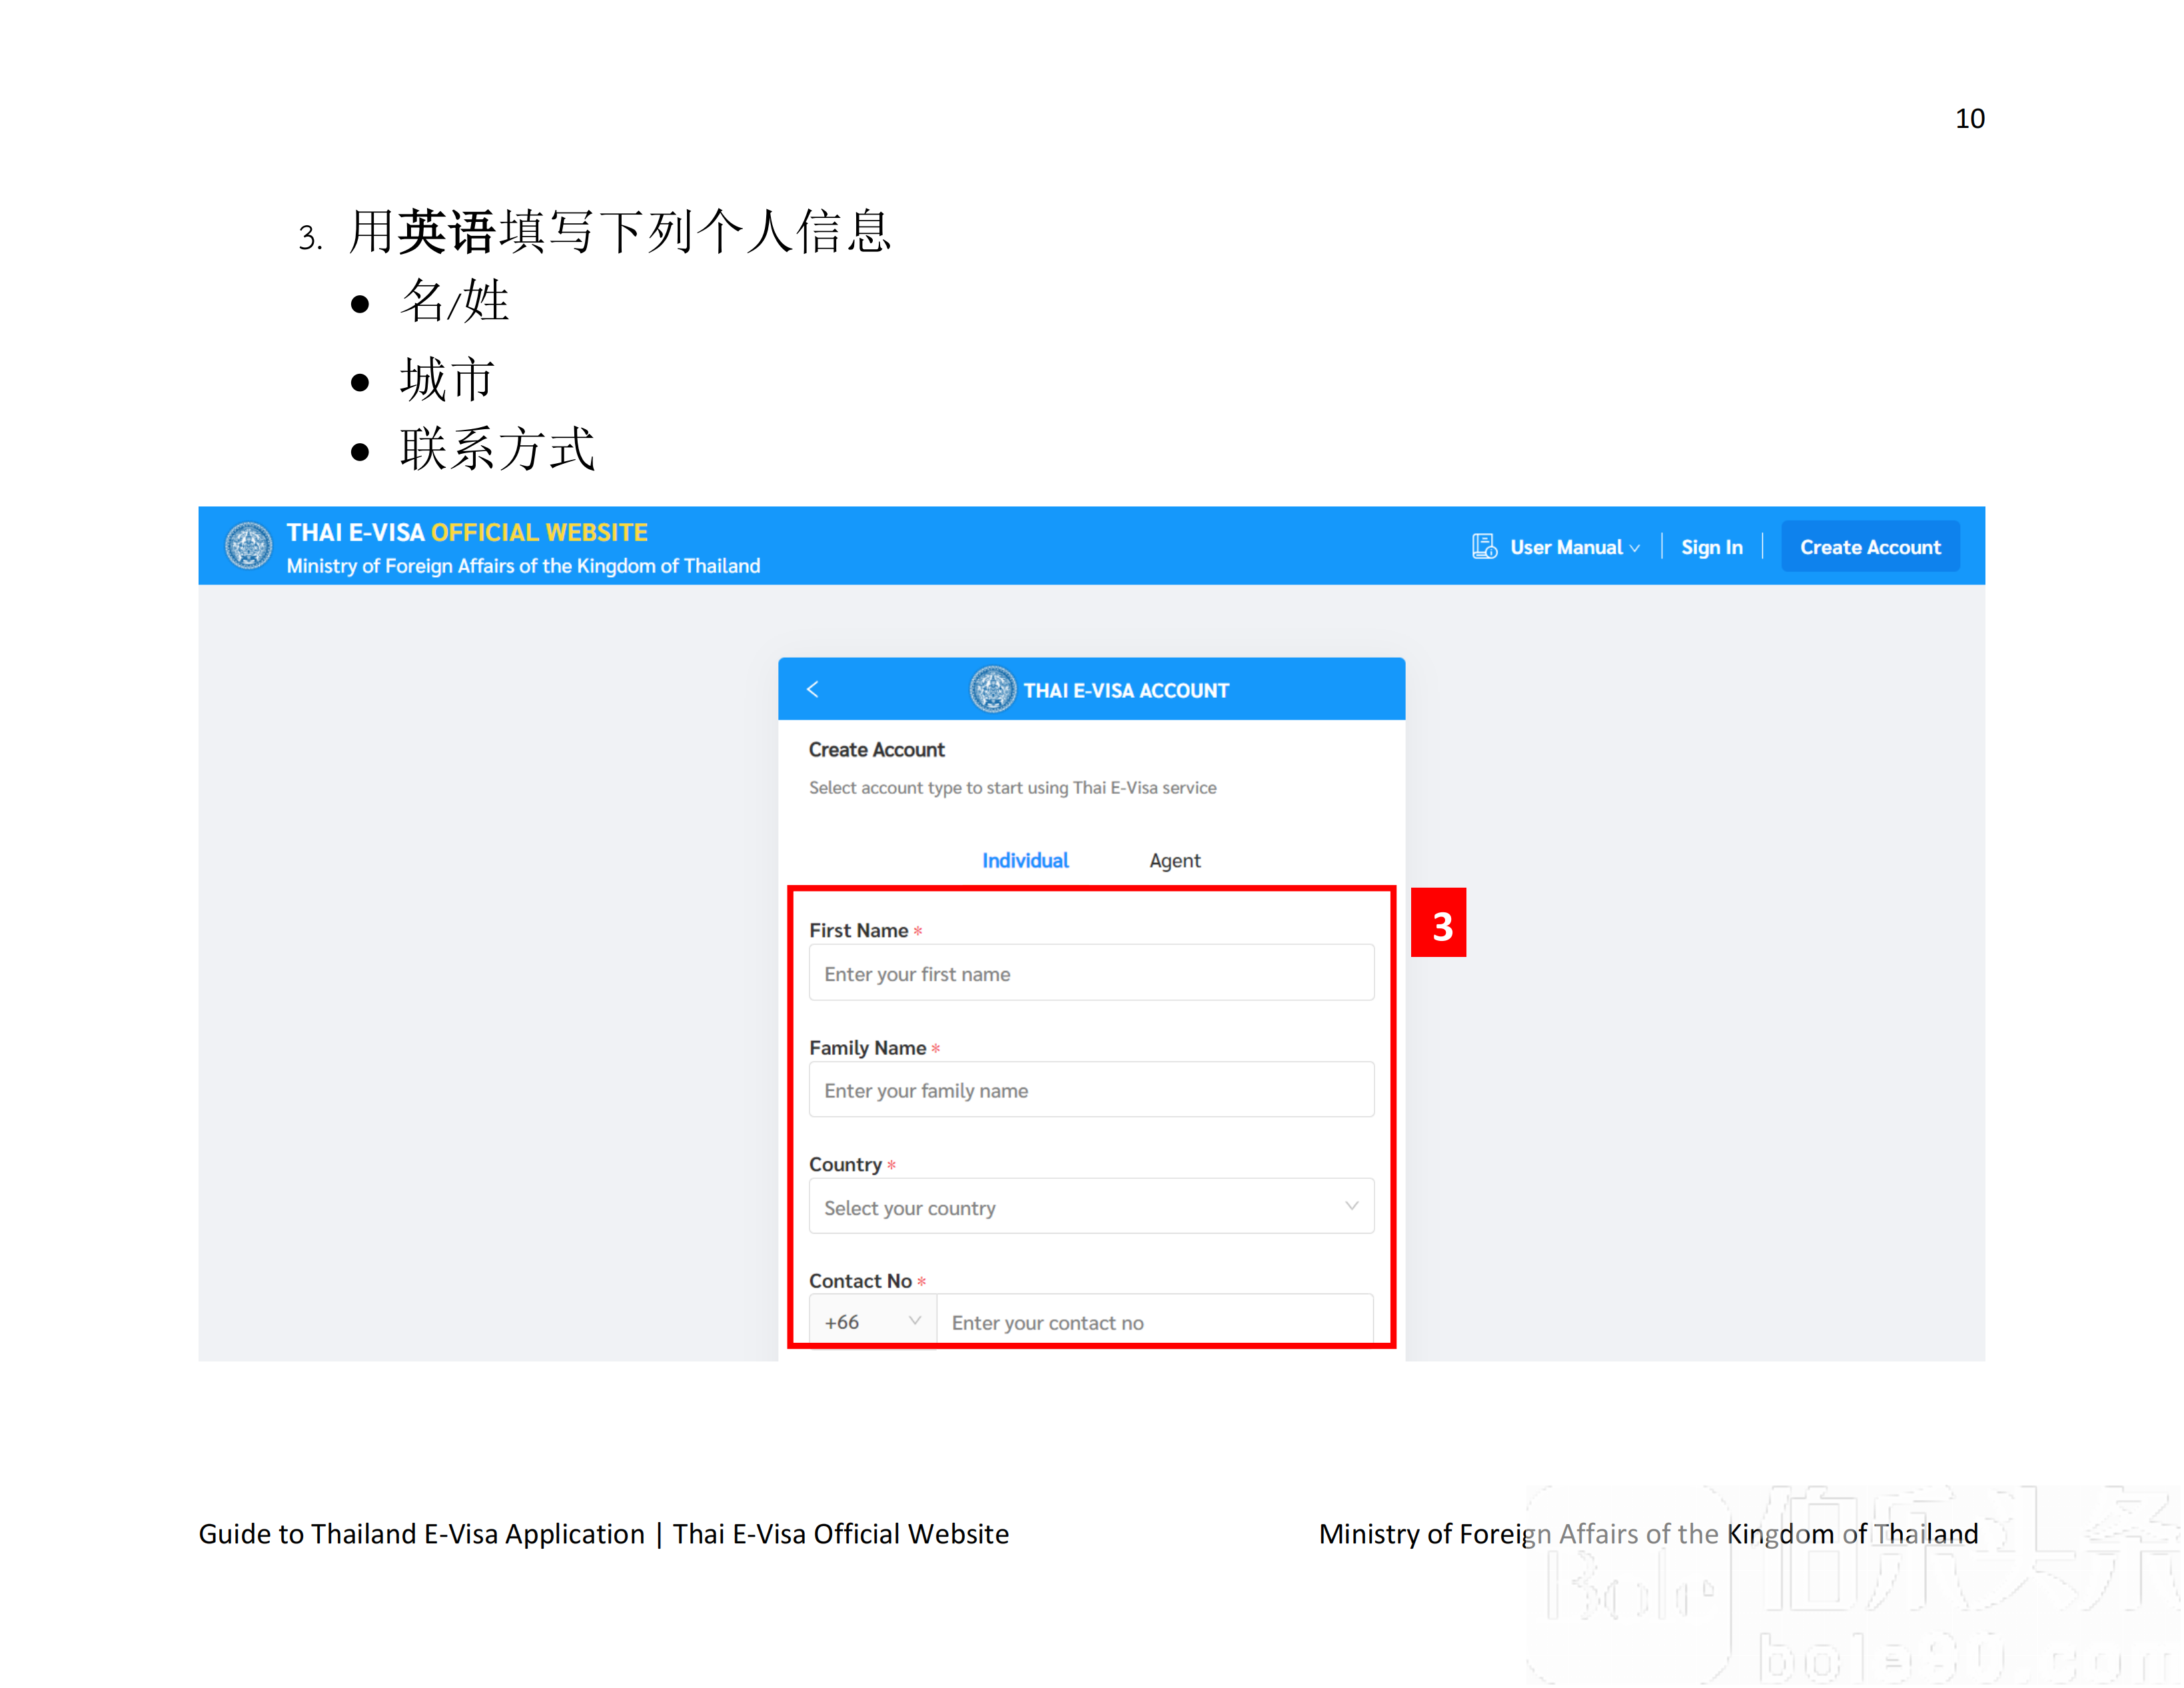Select the Individual account type tab
2184x1688 pixels.
(x=1028, y=858)
